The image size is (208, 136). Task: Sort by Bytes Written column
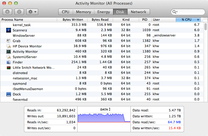pyautogui.click(x=72, y=20)
